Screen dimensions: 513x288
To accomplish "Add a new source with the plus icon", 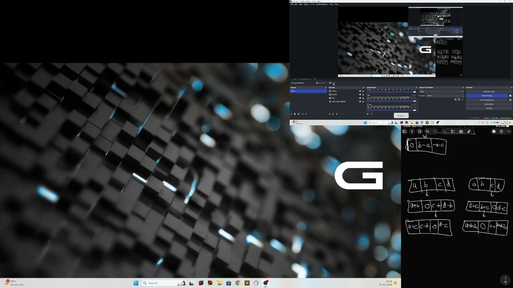I will click(329, 114).
